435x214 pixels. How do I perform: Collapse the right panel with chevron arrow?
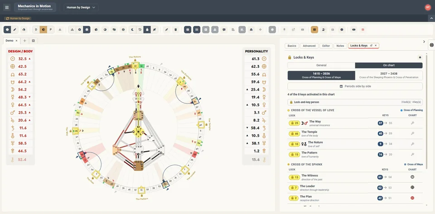424,42
